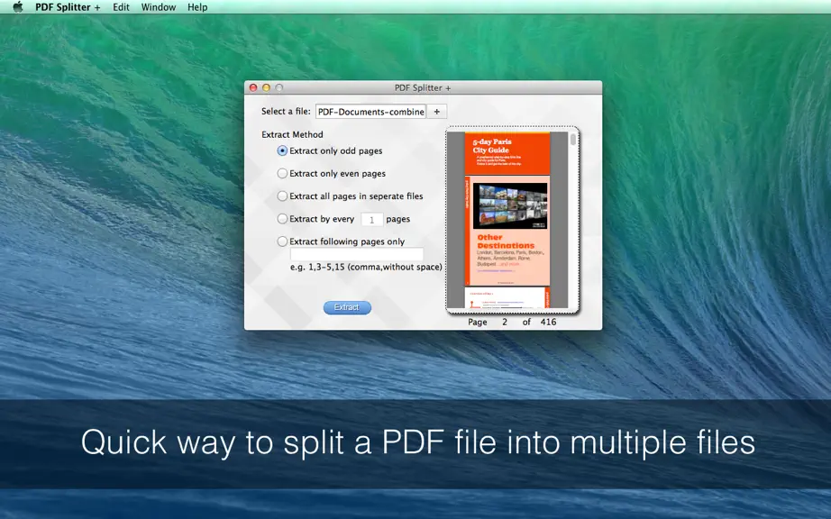
Task: Click the pages count field after every
Action: [x=372, y=219]
